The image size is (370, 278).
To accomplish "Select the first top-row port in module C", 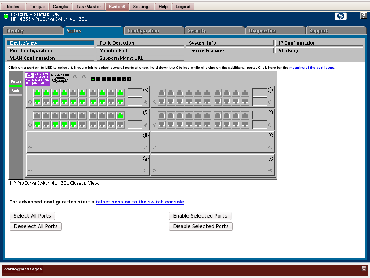I will click(x=37, y=115).
